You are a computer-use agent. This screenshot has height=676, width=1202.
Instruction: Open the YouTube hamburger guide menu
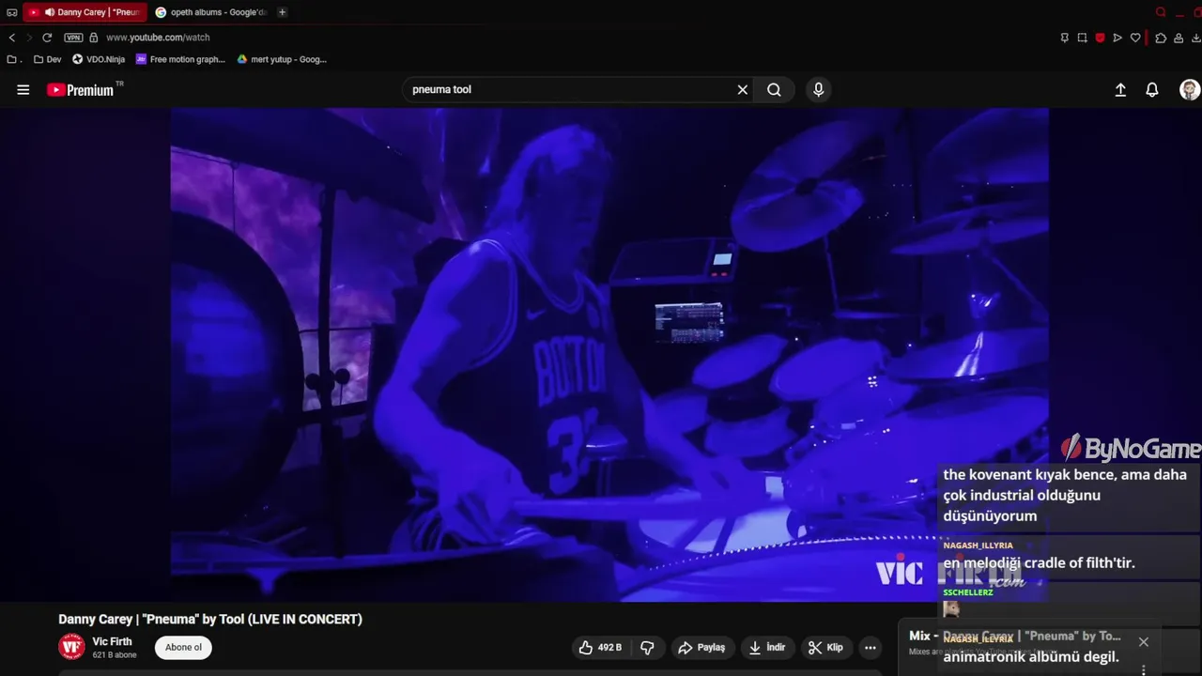click(x=23, y=90)
